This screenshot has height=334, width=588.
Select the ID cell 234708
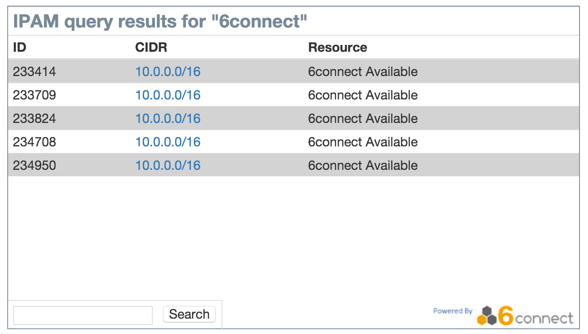click(34, 142)
